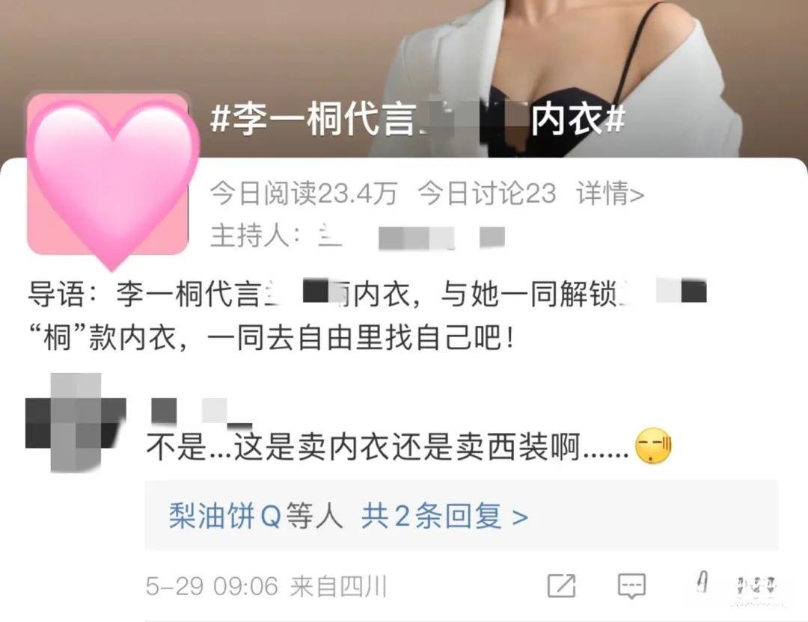Image resolution: width=808 pixels, height=622 pixels.
Task: Expand 详情> for topic details
Action: [x=610, y=194]
